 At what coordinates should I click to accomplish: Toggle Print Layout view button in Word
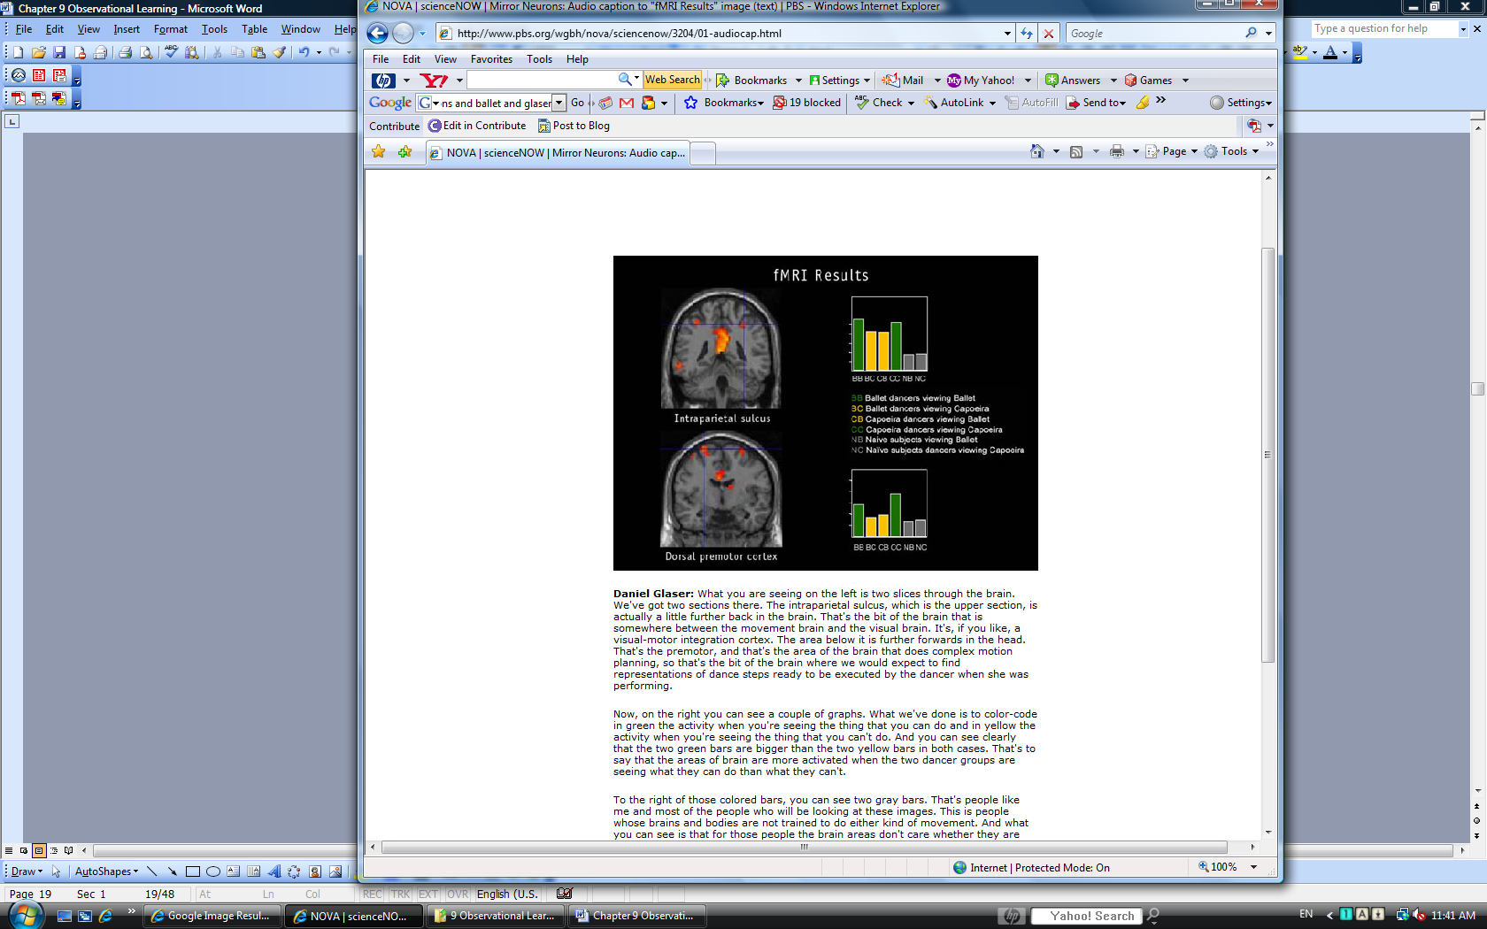tap(39, 850)
